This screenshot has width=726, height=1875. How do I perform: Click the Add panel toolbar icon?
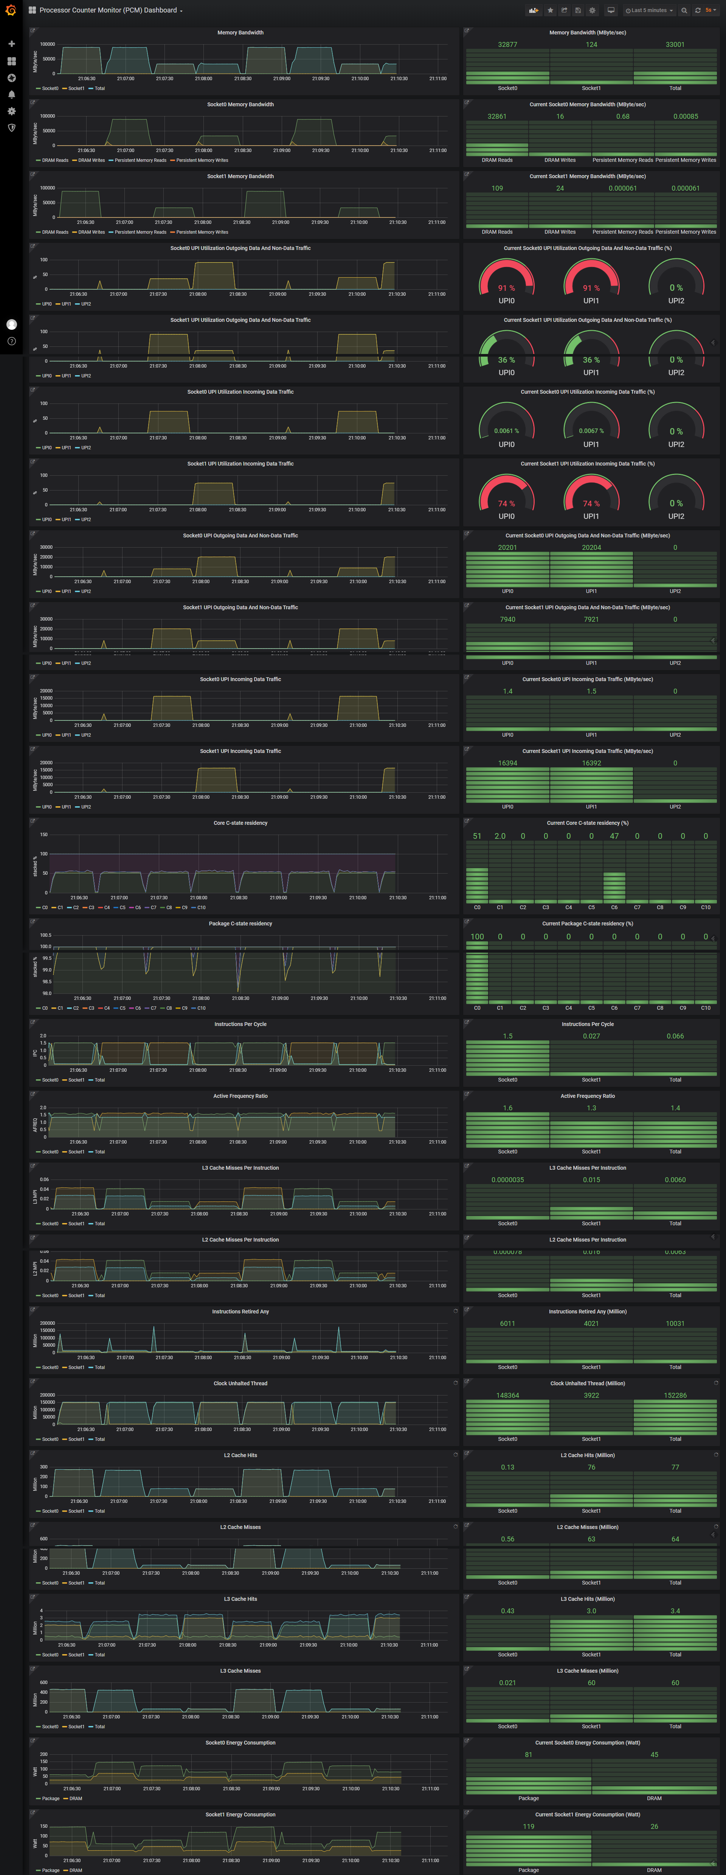point(534,10)
